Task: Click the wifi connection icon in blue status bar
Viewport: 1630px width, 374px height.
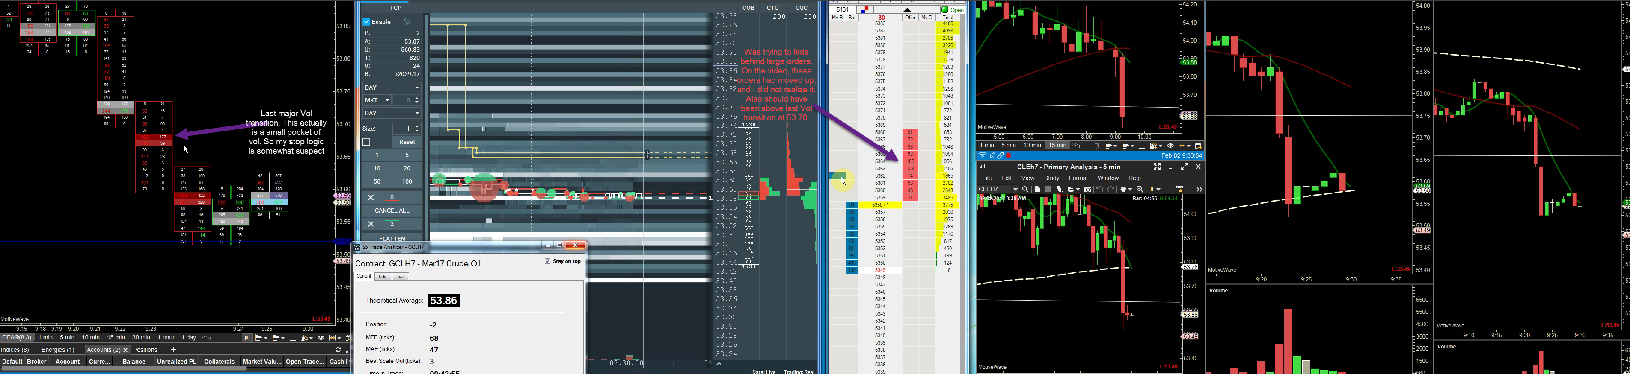Action: click(983, 156)
